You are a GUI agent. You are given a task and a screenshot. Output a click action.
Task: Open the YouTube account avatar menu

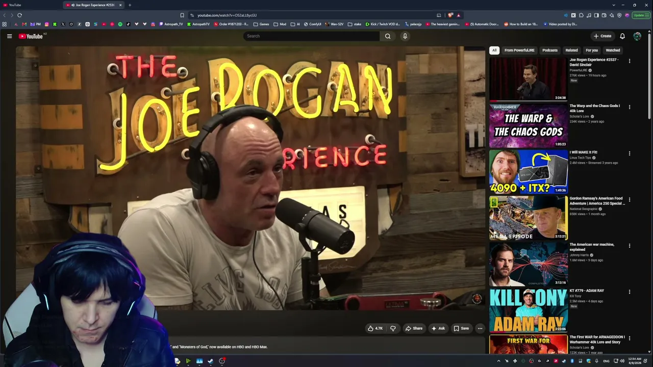pos(637,36)
